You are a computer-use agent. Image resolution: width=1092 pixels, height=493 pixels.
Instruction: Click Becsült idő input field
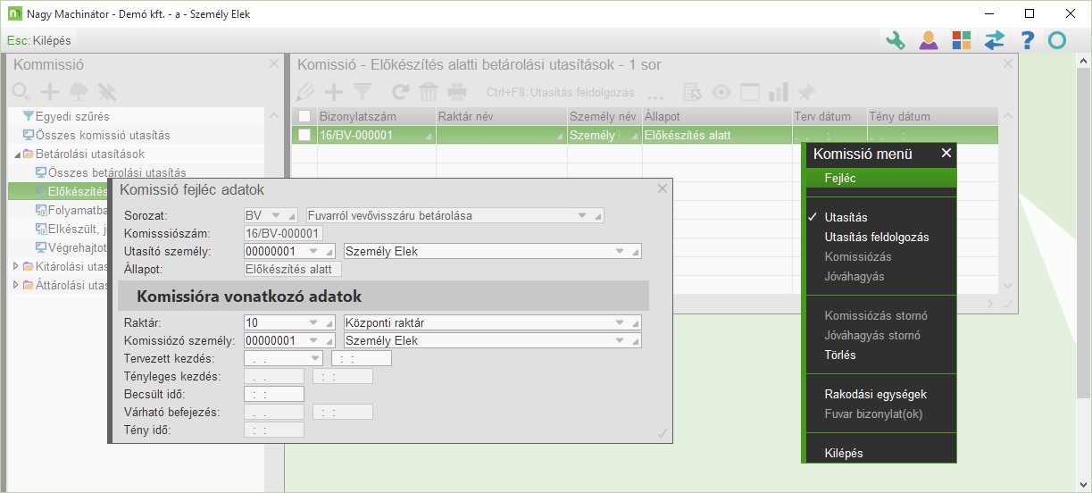(274, 394)
